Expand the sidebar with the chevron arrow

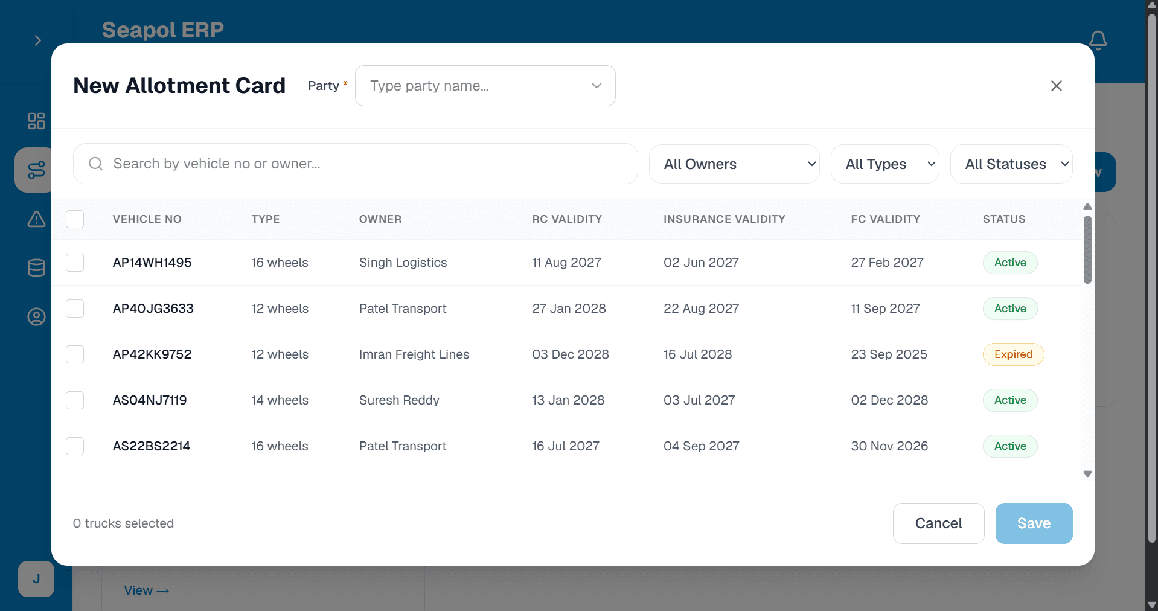pos(37,40)
